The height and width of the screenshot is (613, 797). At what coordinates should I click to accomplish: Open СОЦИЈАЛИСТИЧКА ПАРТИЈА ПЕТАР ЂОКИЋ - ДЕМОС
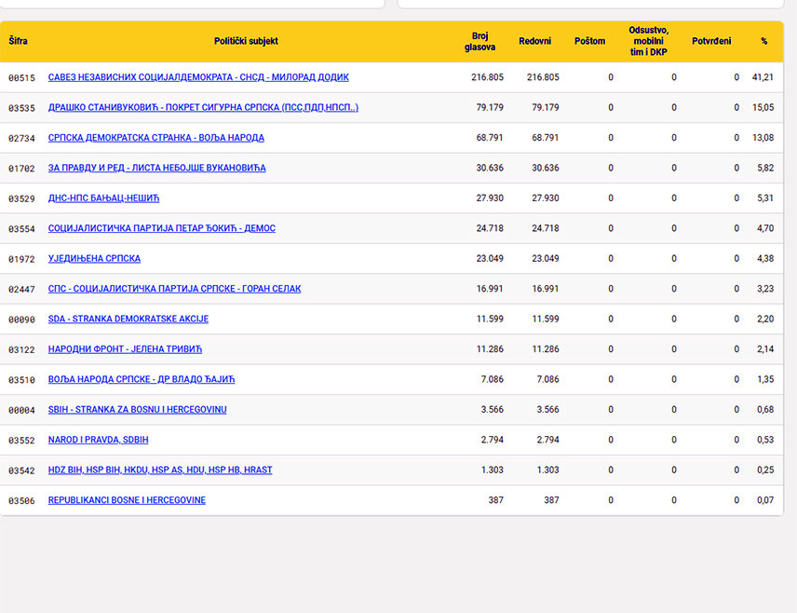[162, 228]
